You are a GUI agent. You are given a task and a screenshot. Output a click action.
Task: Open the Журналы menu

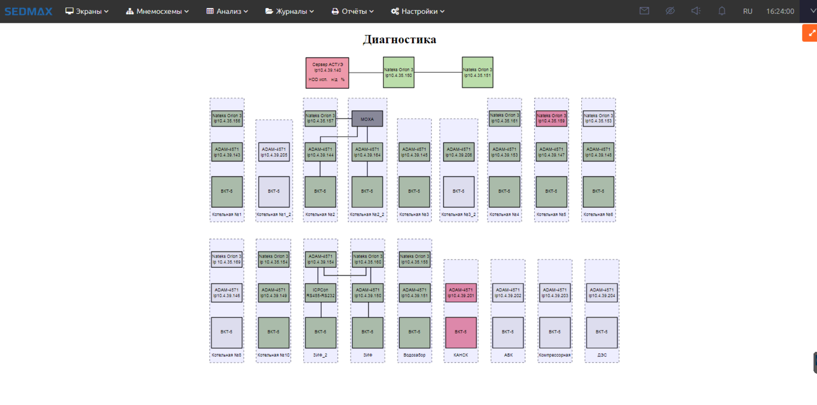[x=289, y=11]
